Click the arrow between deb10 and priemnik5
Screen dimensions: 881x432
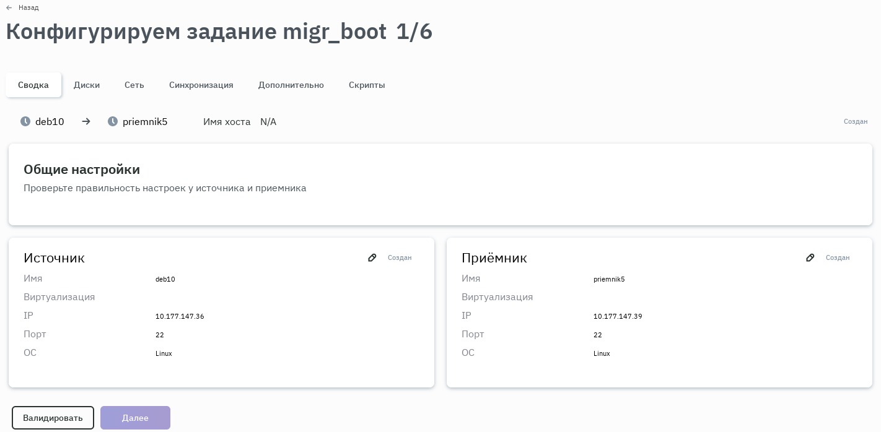(x=86, y=121)
